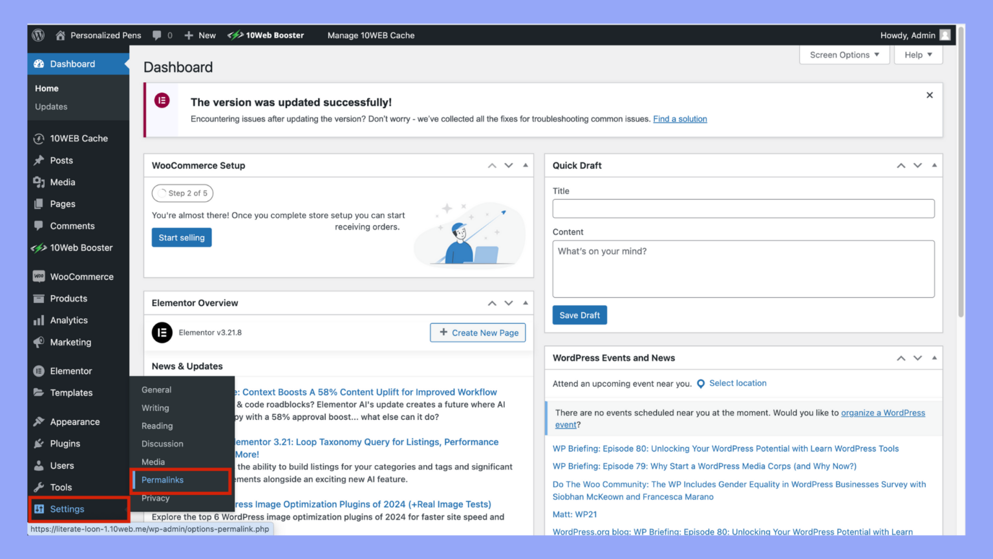Image resolution: width=993 pixels, height=559 pixels.
Task: Click the WordPress logo in admin bar
Action: click(38, 35)
